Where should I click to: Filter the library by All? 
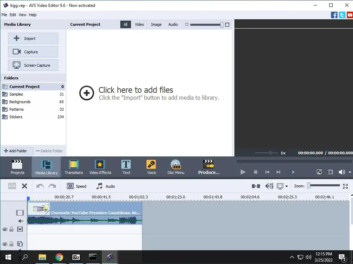[125, 24]
